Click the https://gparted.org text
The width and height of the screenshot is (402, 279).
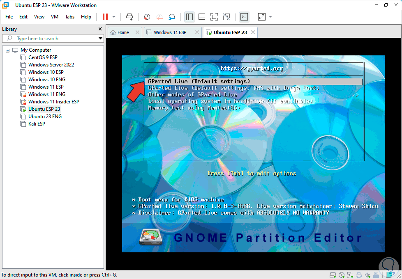tap(252, 69)
